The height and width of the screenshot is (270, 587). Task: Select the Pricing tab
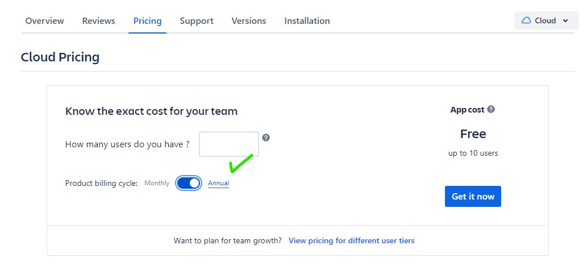click(x=147, y=21)
